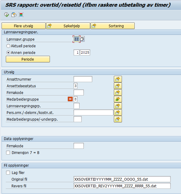Screen dimensions: 181x194
Task: Open the Søkehjelp options button
Action: point(68,26)
